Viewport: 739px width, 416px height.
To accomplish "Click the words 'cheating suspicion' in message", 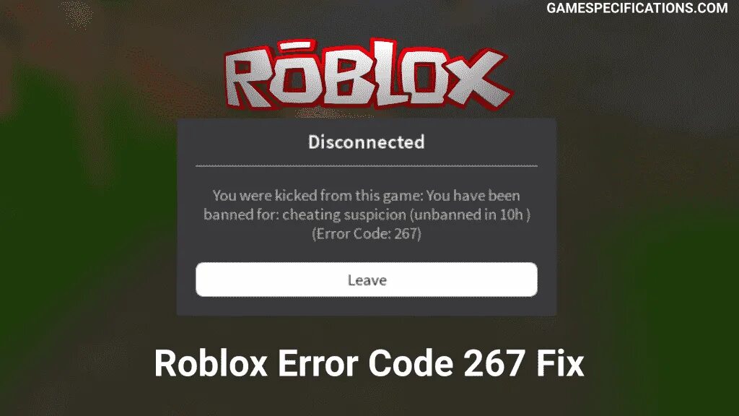I will [344, 214].
